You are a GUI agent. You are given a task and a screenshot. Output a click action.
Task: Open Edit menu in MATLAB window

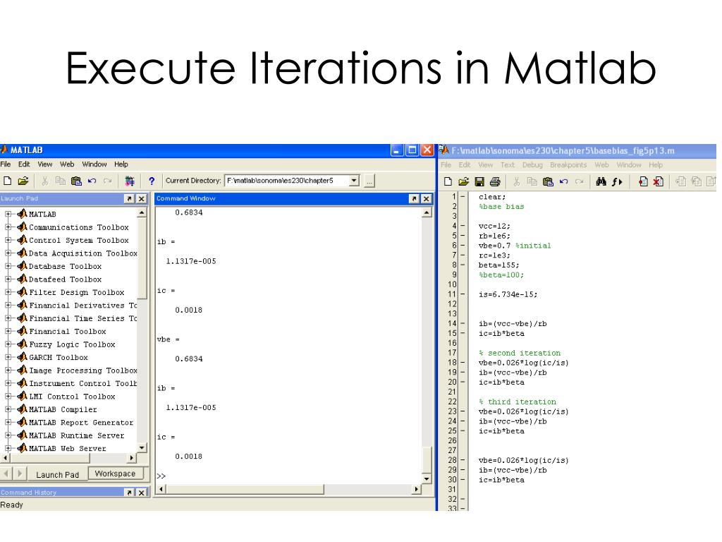pos(24,164)
